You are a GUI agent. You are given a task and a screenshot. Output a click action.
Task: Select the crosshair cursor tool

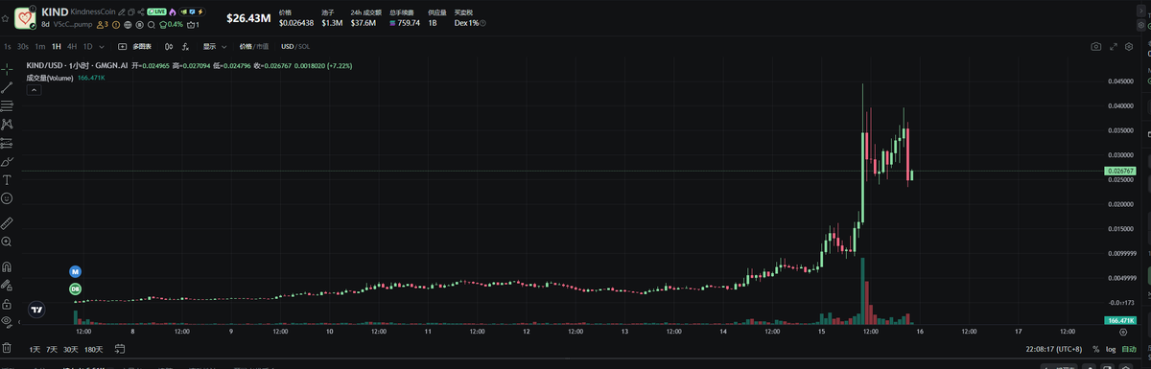click(x=7, y=69)
